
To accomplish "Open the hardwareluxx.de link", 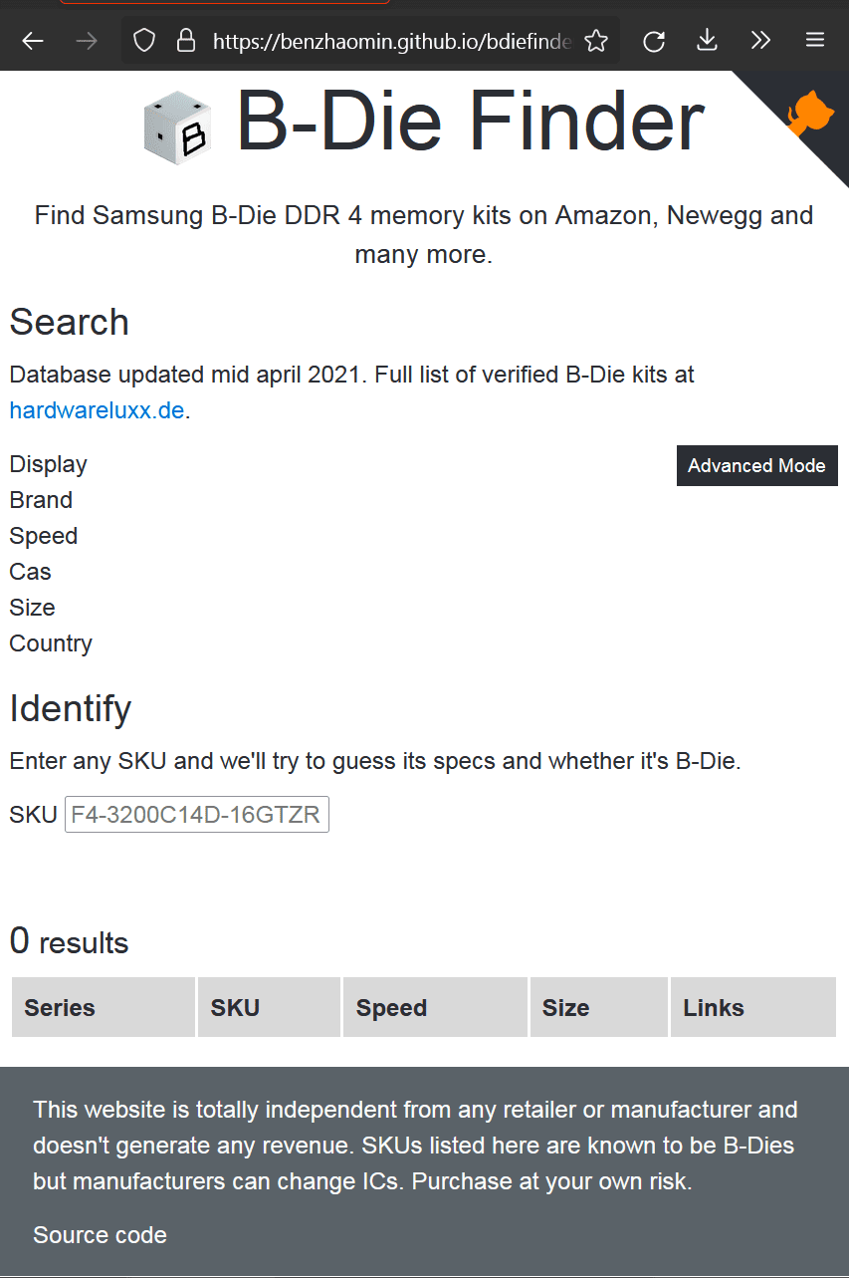I will [x=97, y=410].
